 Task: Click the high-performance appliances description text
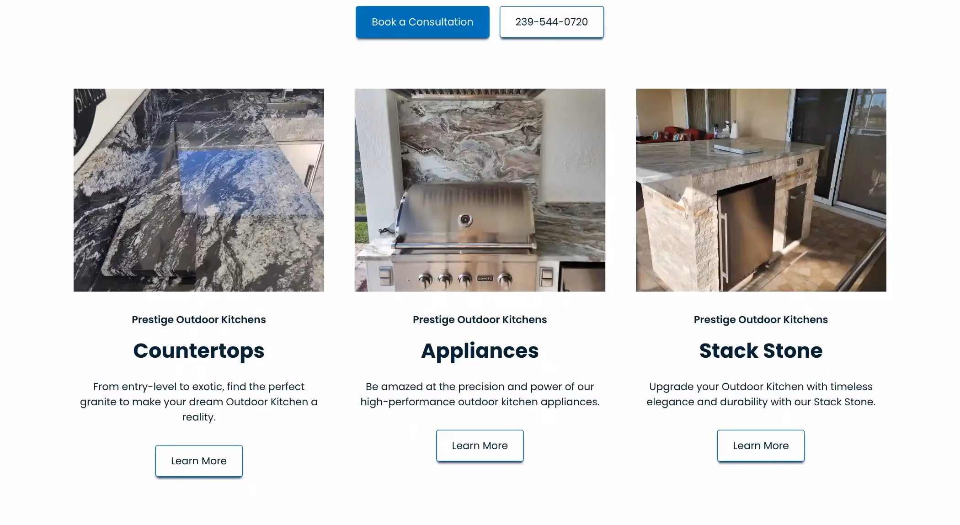point(480,394)
